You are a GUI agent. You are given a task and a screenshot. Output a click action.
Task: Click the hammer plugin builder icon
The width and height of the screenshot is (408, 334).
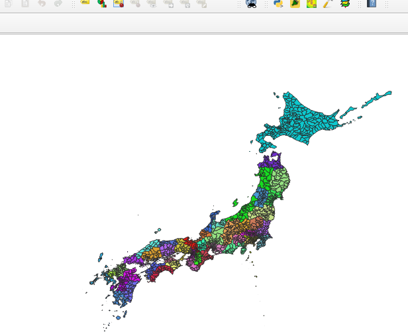click(328, 3)
